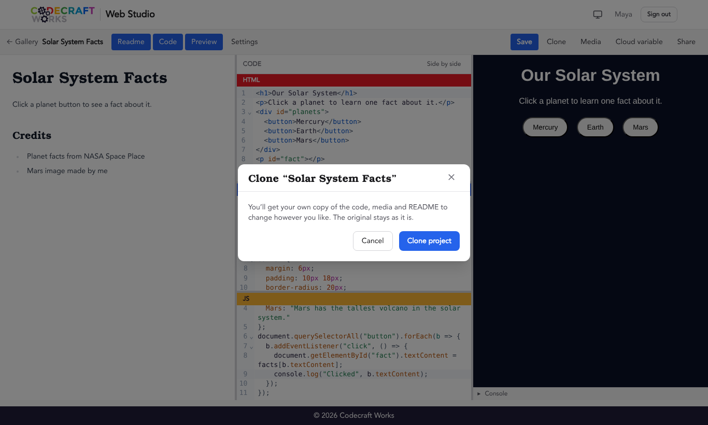
Task: Click the Mercury button in the preview
Action: 545,127
